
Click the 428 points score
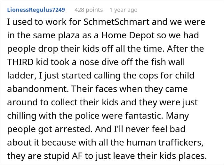click(89, 10)
